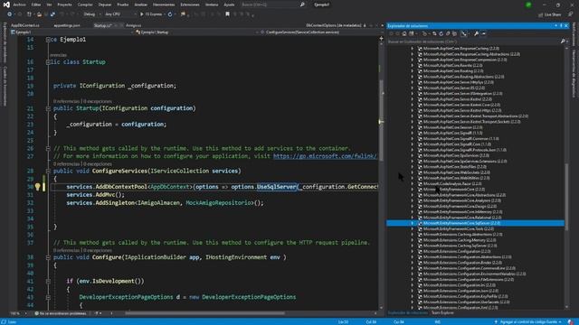579x325 pixels.
Task: Click the Visual Studio logo icon
Action: pos(6,5)
